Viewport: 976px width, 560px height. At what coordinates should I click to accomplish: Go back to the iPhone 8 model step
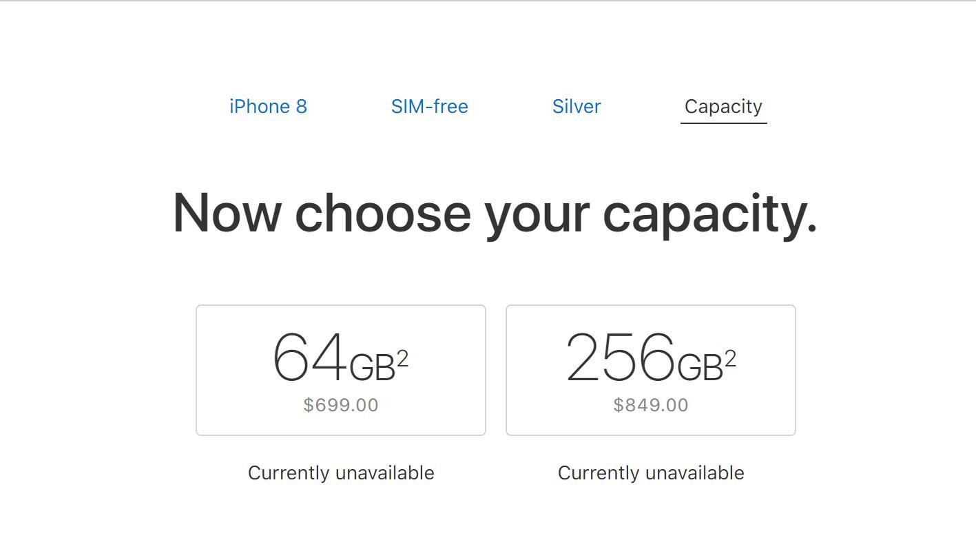(x=268, y=107)
